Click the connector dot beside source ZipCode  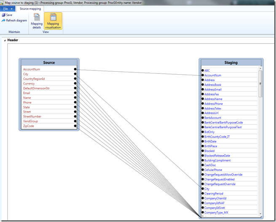point(75,126)
